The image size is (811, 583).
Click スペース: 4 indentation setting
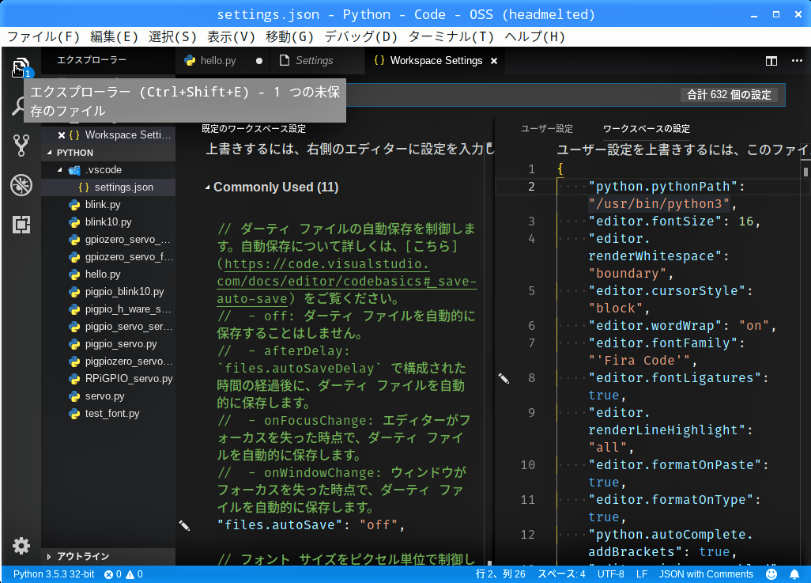(561, 574)
